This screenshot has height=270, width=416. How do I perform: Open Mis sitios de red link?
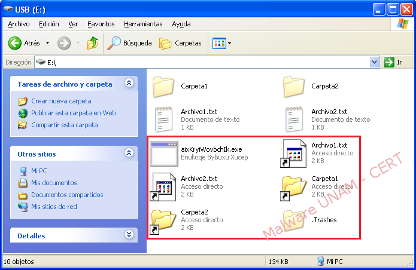click(x=54, y=207)
